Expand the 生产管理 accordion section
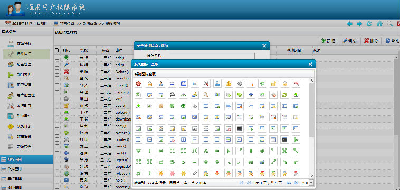 coord(26,178)
